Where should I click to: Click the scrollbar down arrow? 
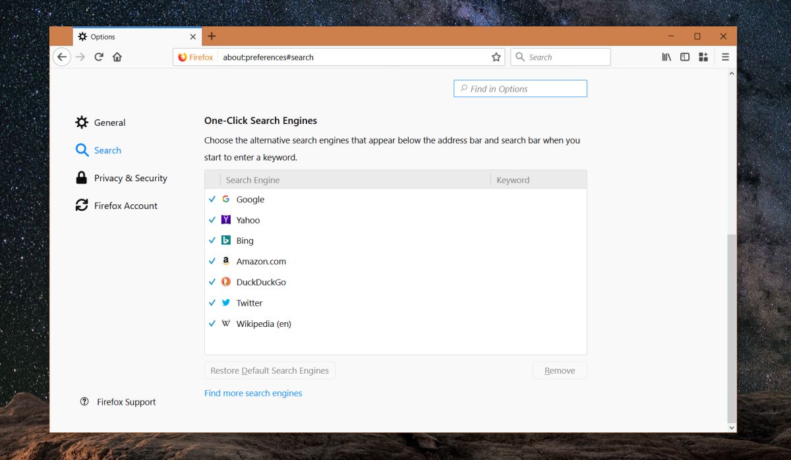pyautogui.click(x=732, y=428)
